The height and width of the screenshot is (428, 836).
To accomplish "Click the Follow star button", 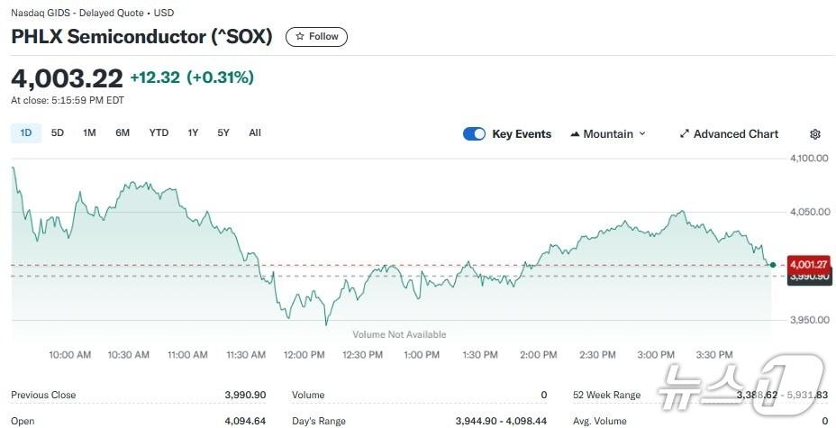I will pos(316,37).
